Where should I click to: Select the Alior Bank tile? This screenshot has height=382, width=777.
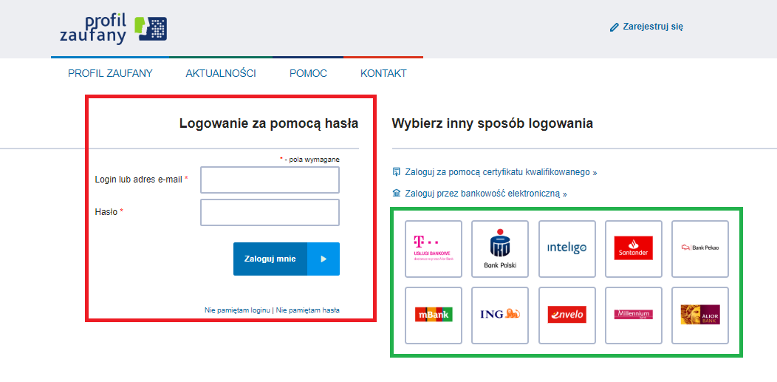tap(700, 315)
